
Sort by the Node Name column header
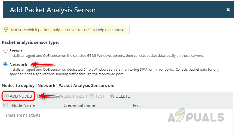tap(23, 105)
